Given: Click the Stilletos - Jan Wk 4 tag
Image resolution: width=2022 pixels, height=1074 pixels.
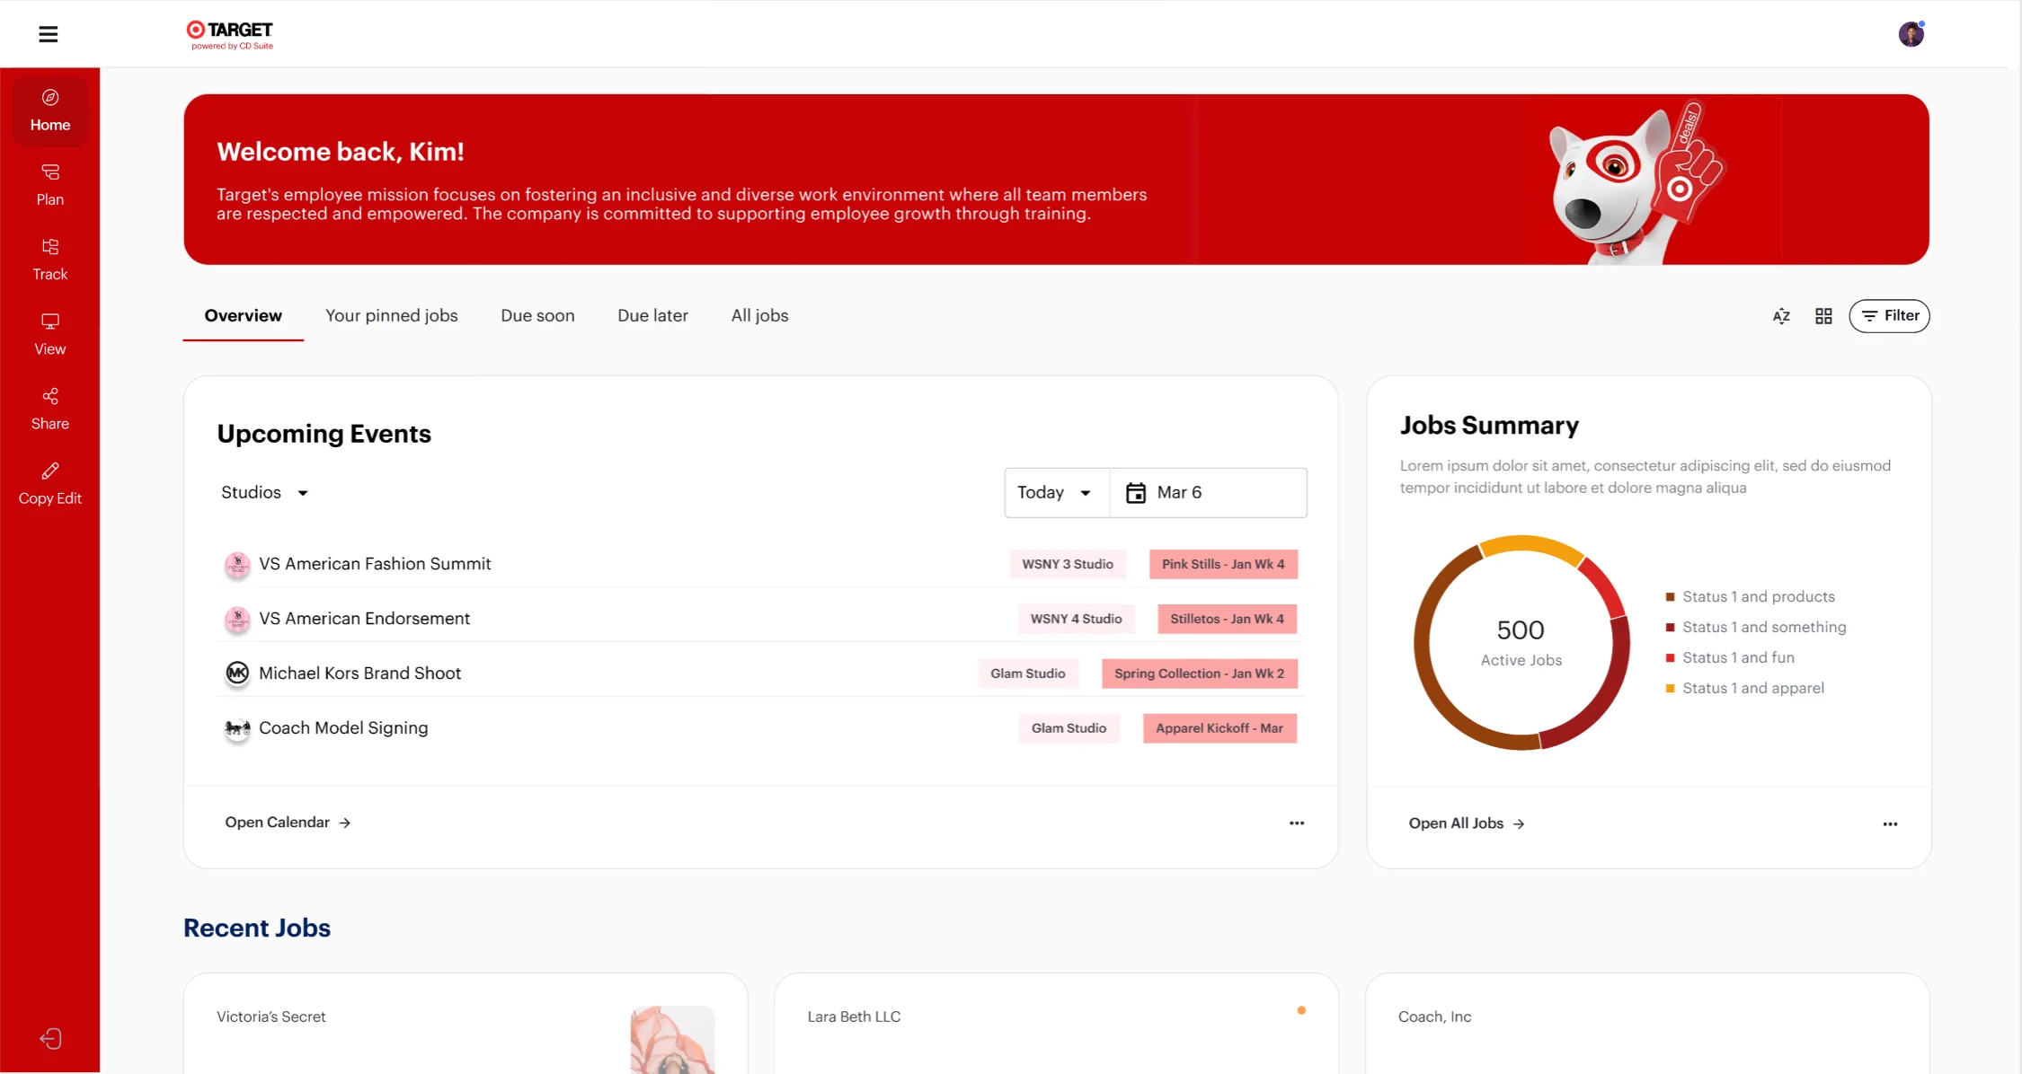Looking at the screenshot, I should (1227, 619).
